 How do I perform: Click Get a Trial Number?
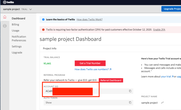pos(90,63)
